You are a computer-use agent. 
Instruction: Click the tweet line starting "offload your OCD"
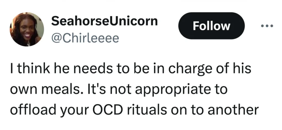[134, 109]
